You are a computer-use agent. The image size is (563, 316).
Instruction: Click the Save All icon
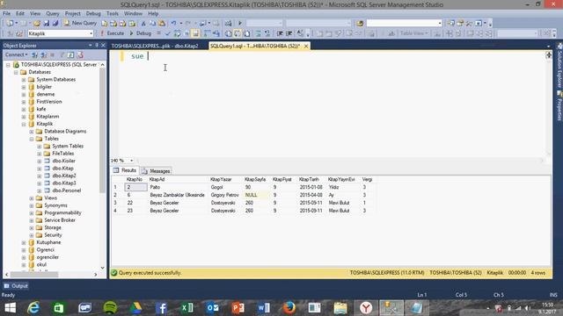pyautogui.click(x=55, y=23)
